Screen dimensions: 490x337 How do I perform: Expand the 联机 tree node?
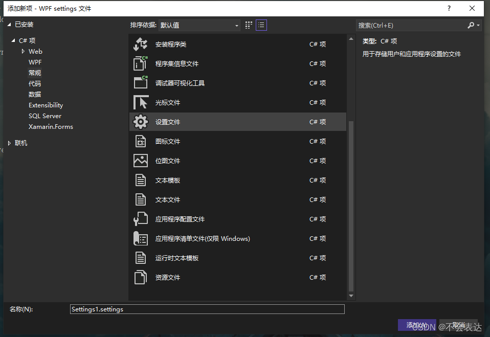click(x=9, y=143)
